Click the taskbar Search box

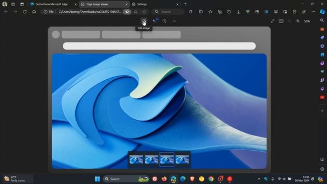click(126, 179)
